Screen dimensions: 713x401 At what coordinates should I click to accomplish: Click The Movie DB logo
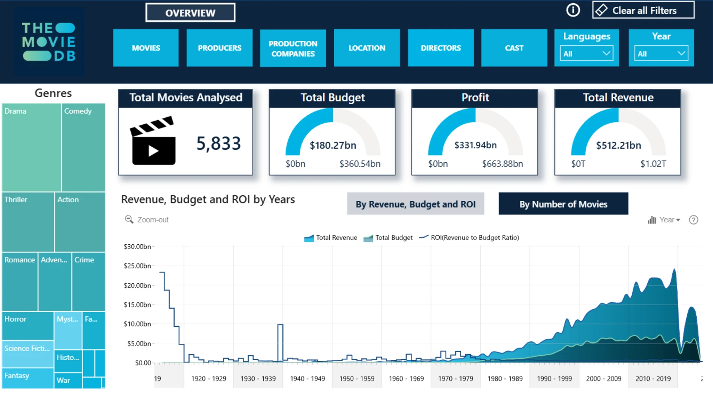point(49,42)
